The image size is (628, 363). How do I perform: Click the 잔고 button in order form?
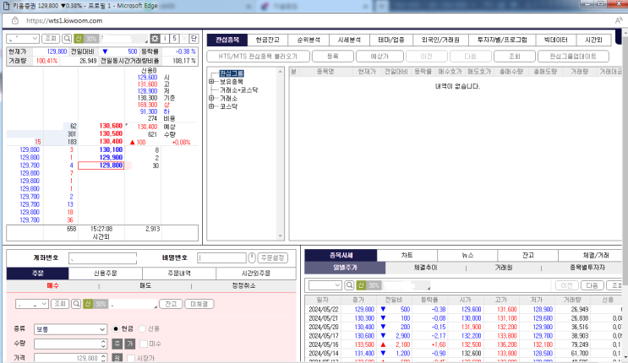click(171, 304)
